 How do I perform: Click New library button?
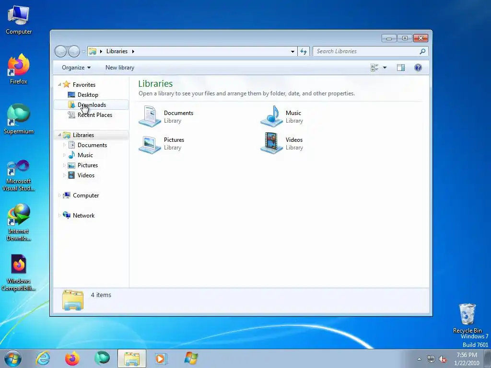click(x=120, y=68)
